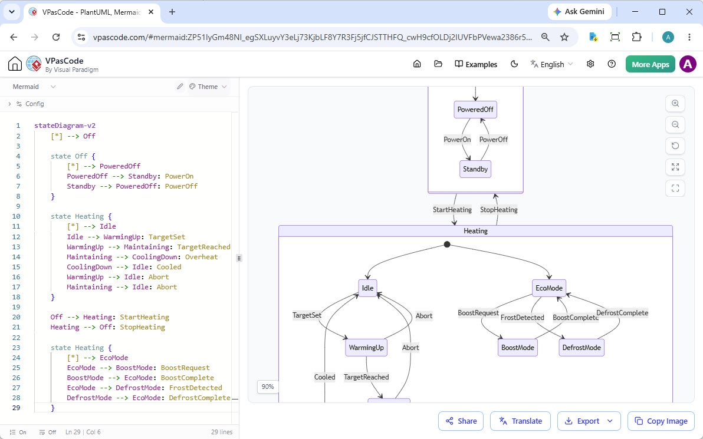Click the 29 lines status text
Screen dimensions: 703x439
pos(222,433)
